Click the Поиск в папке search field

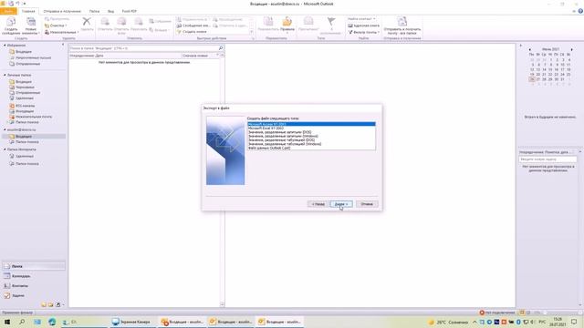[x=143, y=48]
